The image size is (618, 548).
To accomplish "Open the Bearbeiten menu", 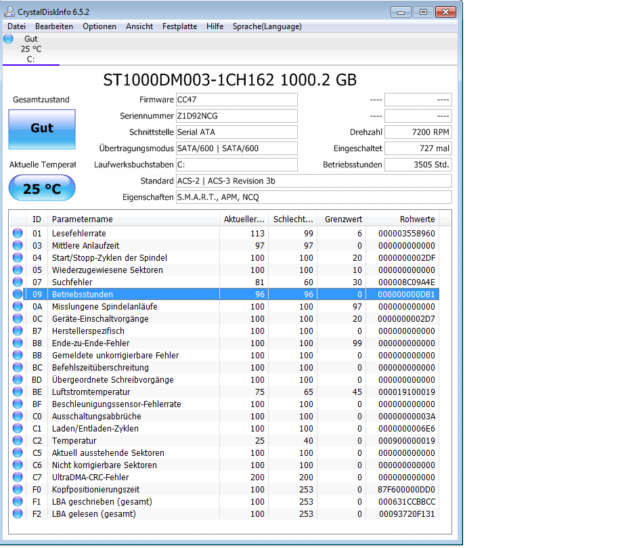I will [54, 26].
